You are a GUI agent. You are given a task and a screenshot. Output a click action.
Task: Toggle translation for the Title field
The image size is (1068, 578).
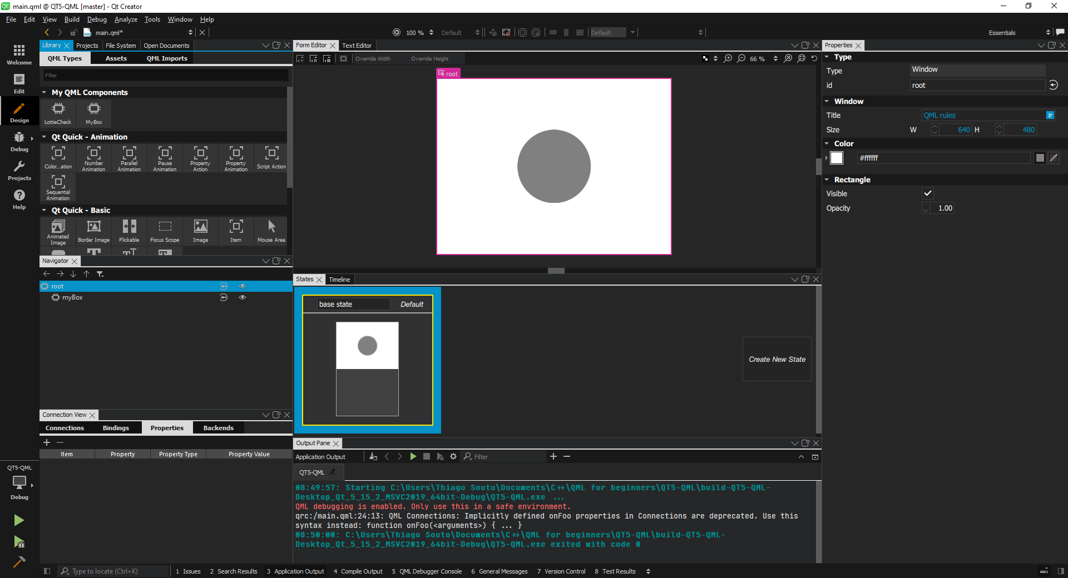click(1050, 115)
